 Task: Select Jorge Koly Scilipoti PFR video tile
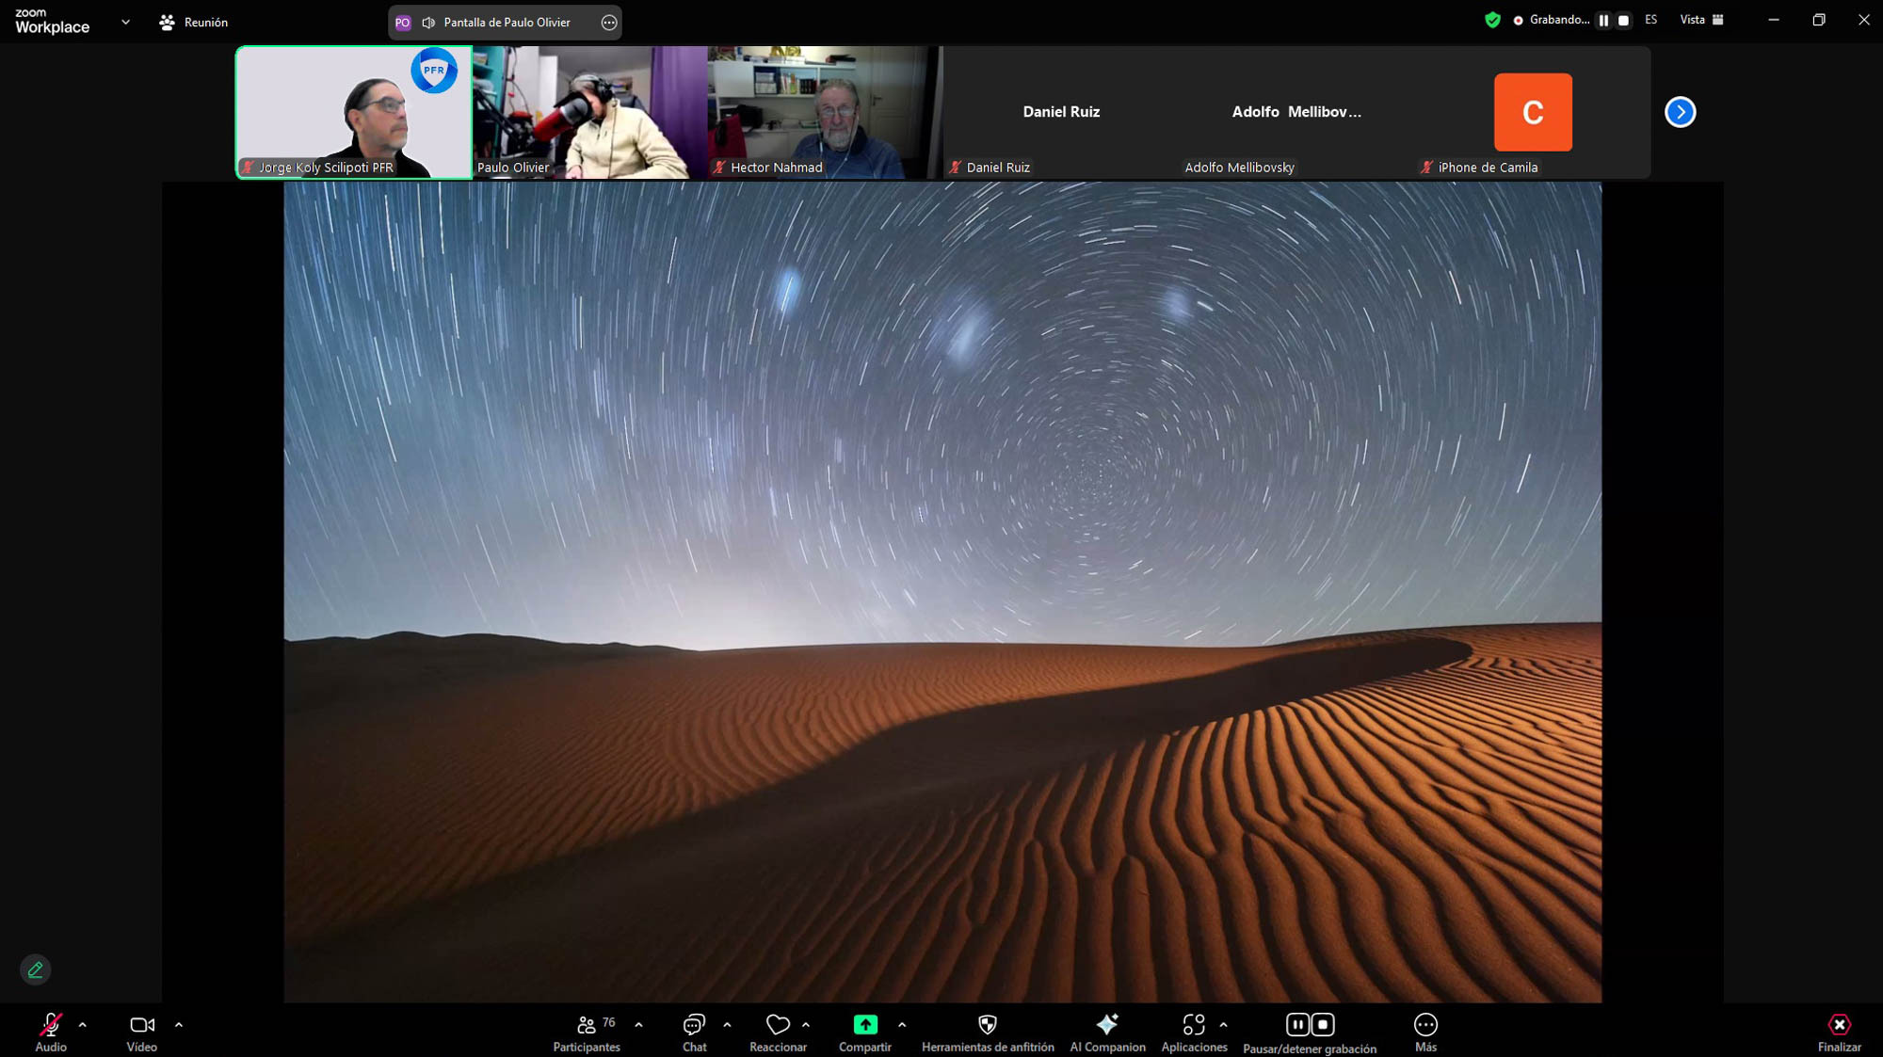coord(354,112)
